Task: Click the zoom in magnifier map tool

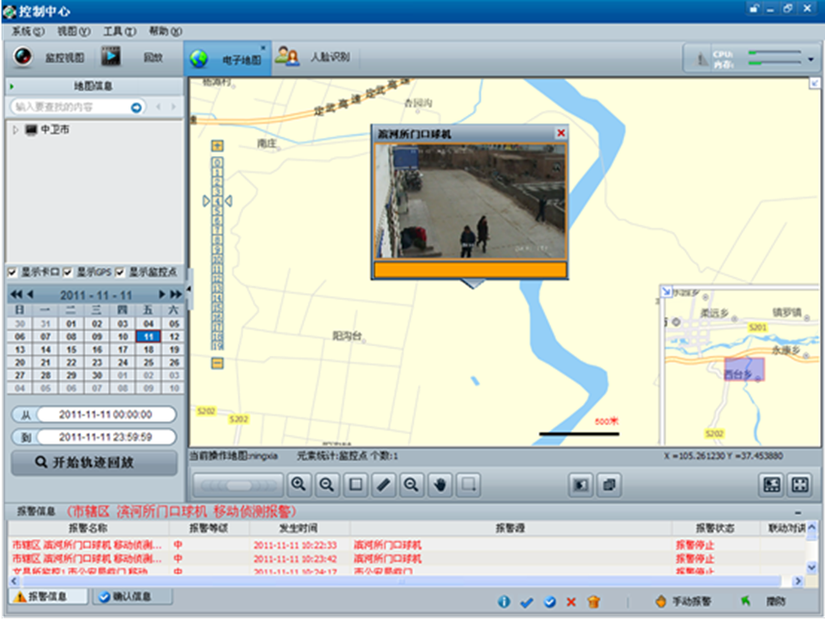Action: [x=299, y=484]
